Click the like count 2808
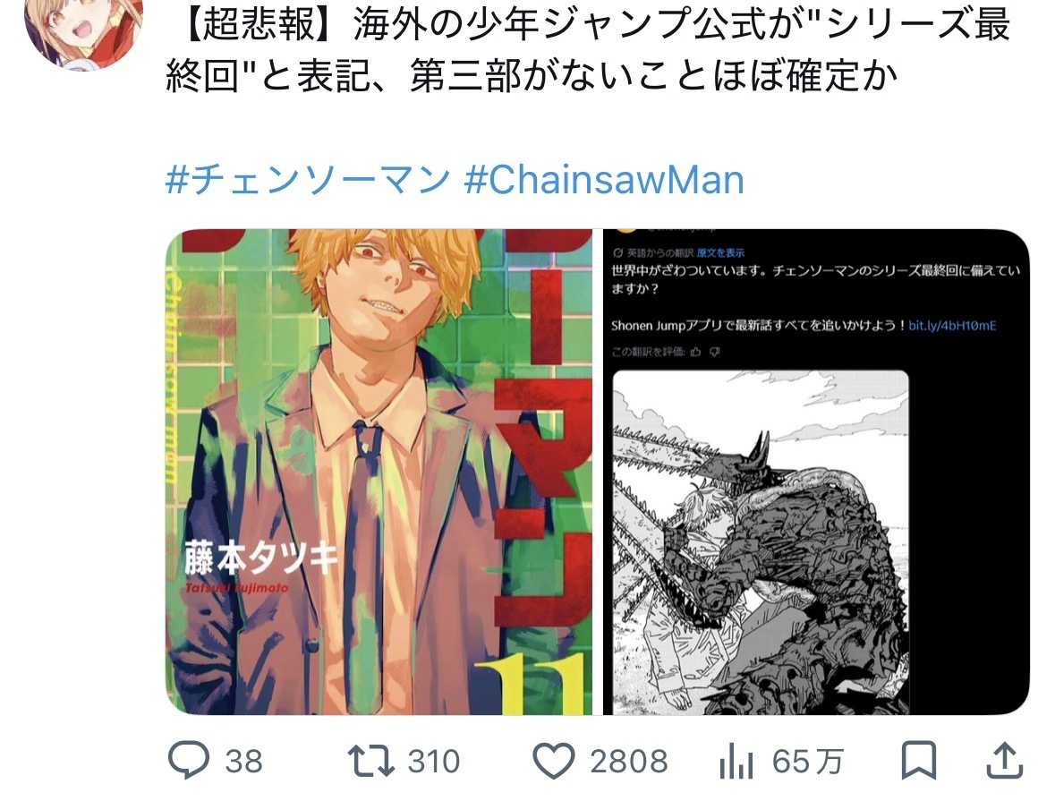Viewport: 1055px width, 801px height. click(x=629, y=762)
